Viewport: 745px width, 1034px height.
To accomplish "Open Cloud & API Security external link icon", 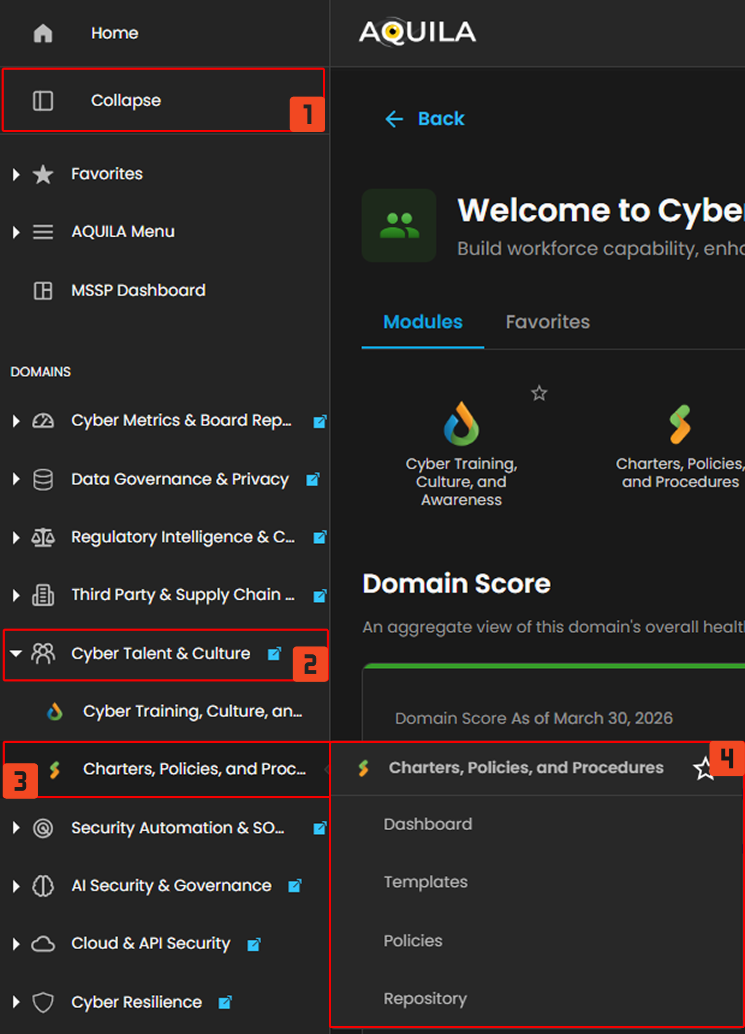I will click(254, 944).
